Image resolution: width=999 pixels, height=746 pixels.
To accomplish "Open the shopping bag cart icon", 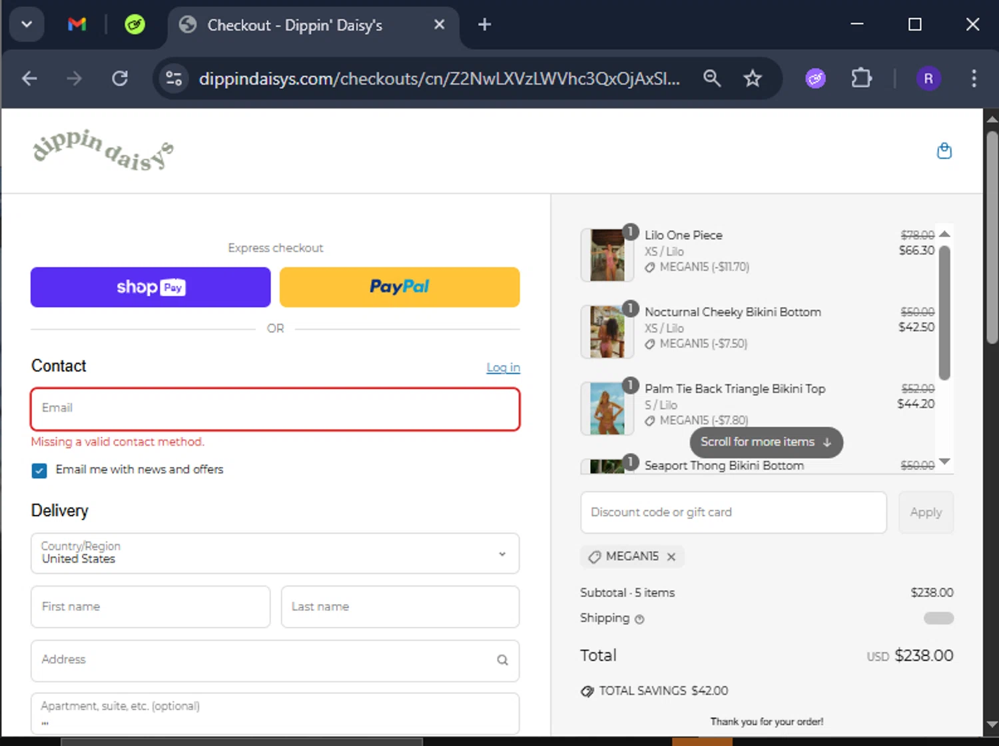I will click(944, 151).
